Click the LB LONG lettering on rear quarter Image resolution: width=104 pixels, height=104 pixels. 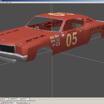(x=96, y=30)
